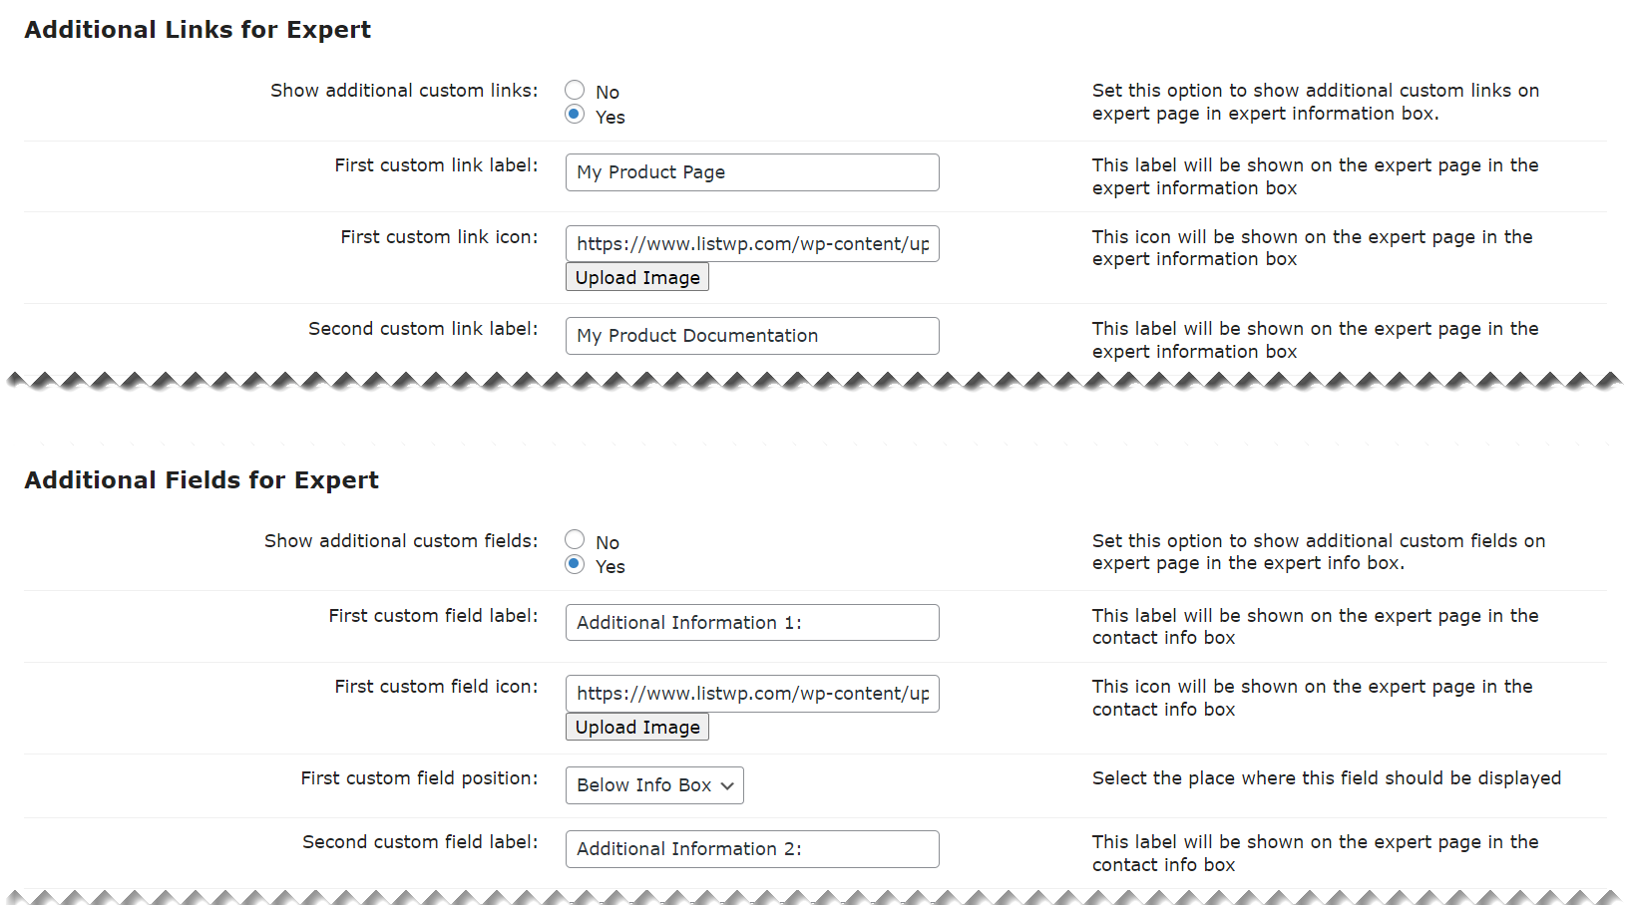Select No for show additional custom fields
This screenshot has width=1626, height=905.
(575, 540)
